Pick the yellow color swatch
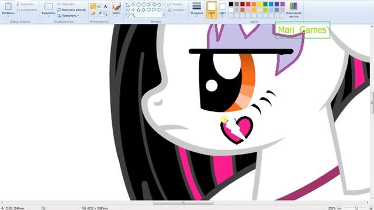 (259, 4)
